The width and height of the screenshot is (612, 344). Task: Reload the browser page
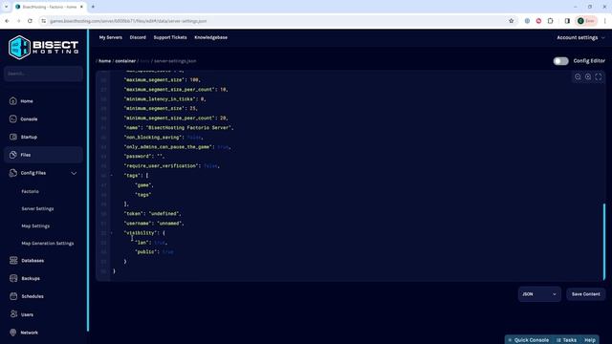tap(30, 21)
